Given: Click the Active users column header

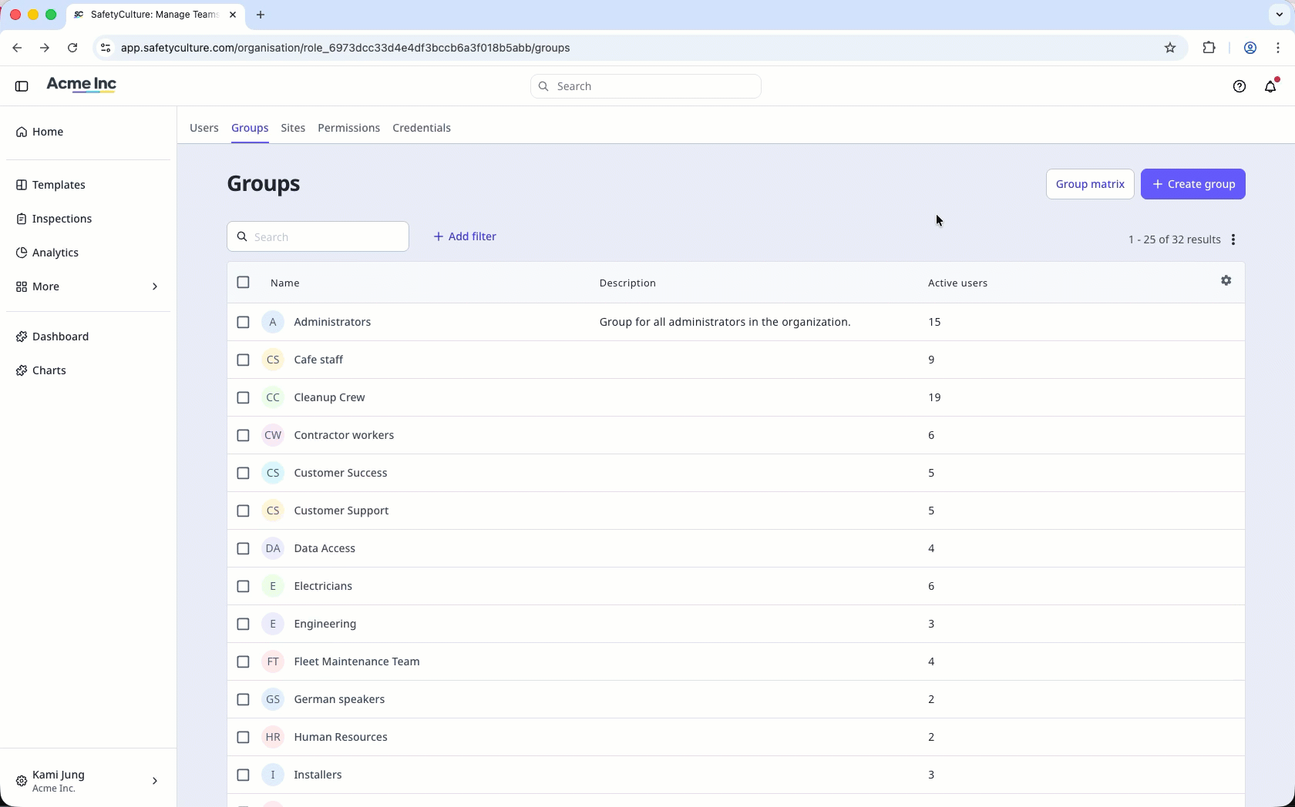Looking at the screenshot, I should click(957, 283).
